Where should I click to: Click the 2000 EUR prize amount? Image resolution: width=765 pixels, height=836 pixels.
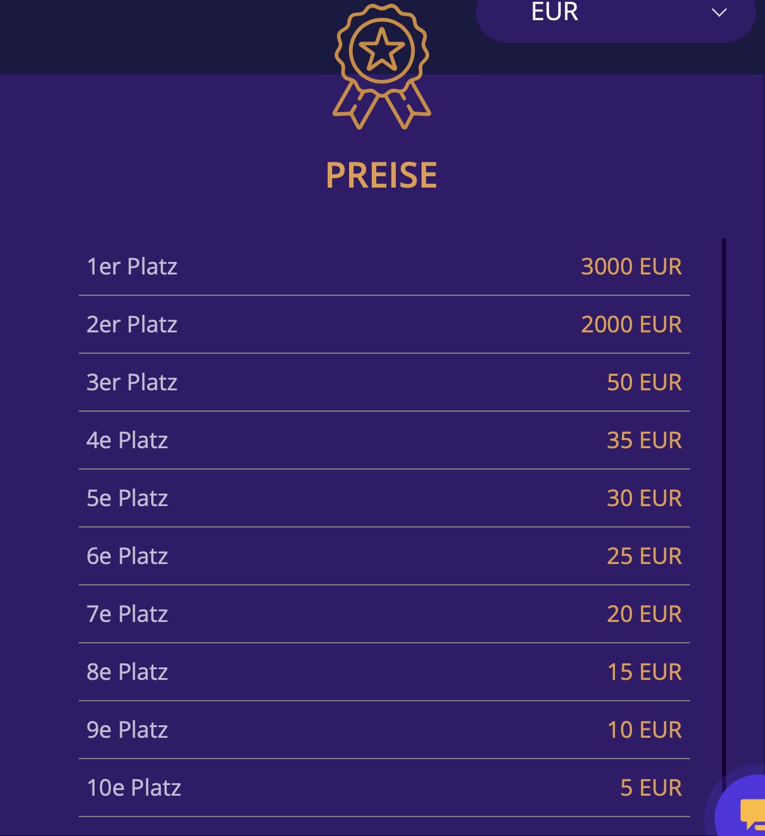point(631,324)
